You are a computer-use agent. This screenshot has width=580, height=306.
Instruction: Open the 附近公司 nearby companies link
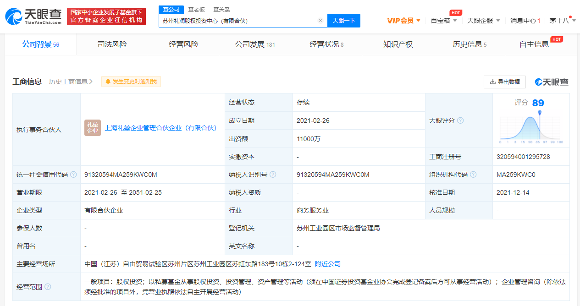point(328,264)
